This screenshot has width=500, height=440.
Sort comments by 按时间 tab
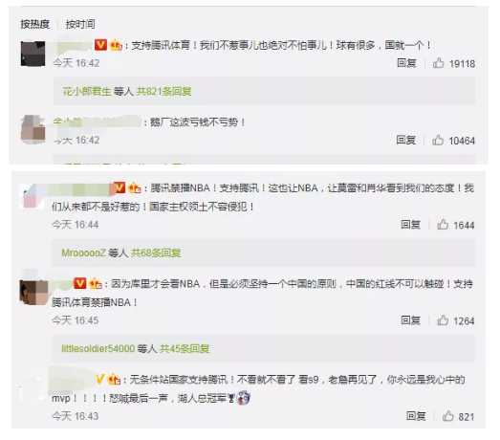(80, 24)
